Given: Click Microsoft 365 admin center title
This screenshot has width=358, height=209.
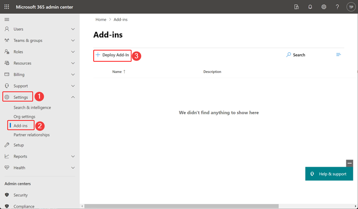Looking at the screenshot, I should coord(45,7).
